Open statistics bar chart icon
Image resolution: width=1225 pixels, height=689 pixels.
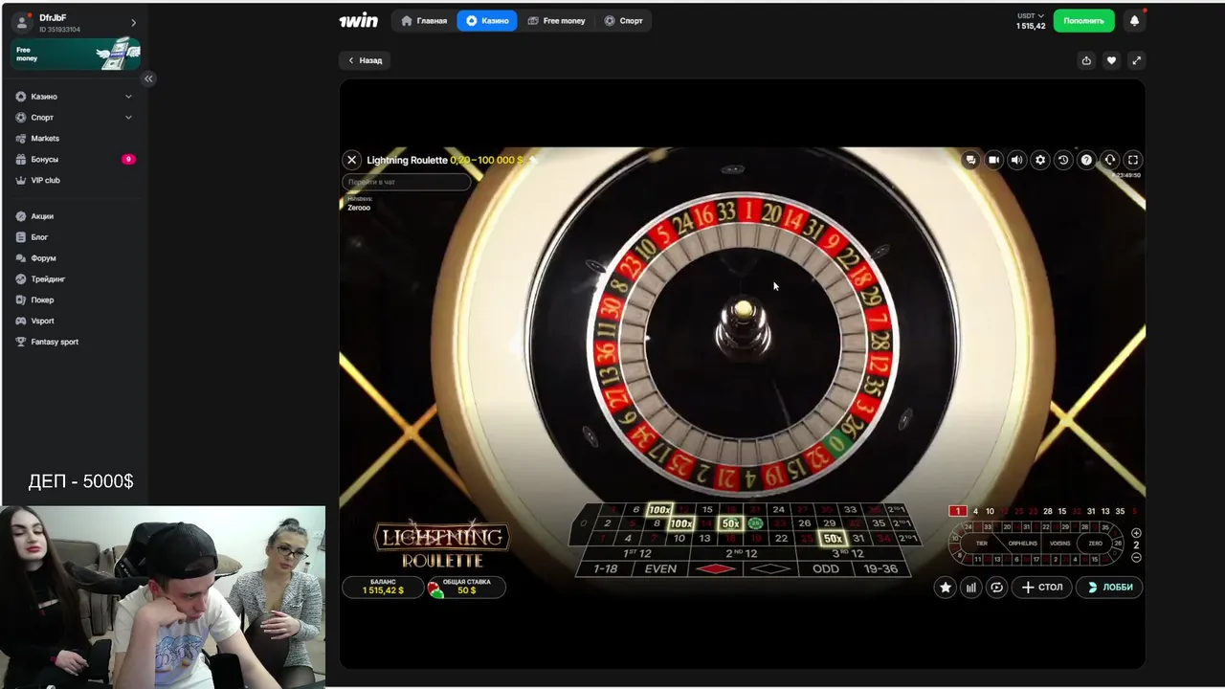click(x=970, y=588)
